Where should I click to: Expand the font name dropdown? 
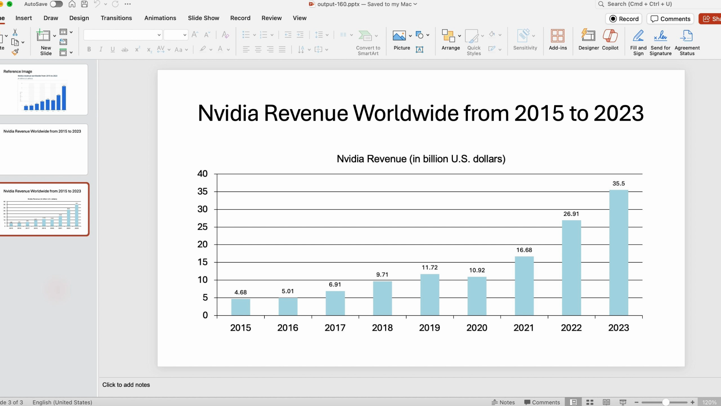point(159,35)
